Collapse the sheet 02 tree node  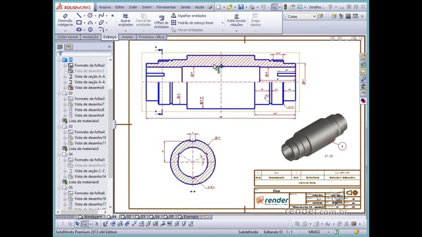click(x=59, y=93)
